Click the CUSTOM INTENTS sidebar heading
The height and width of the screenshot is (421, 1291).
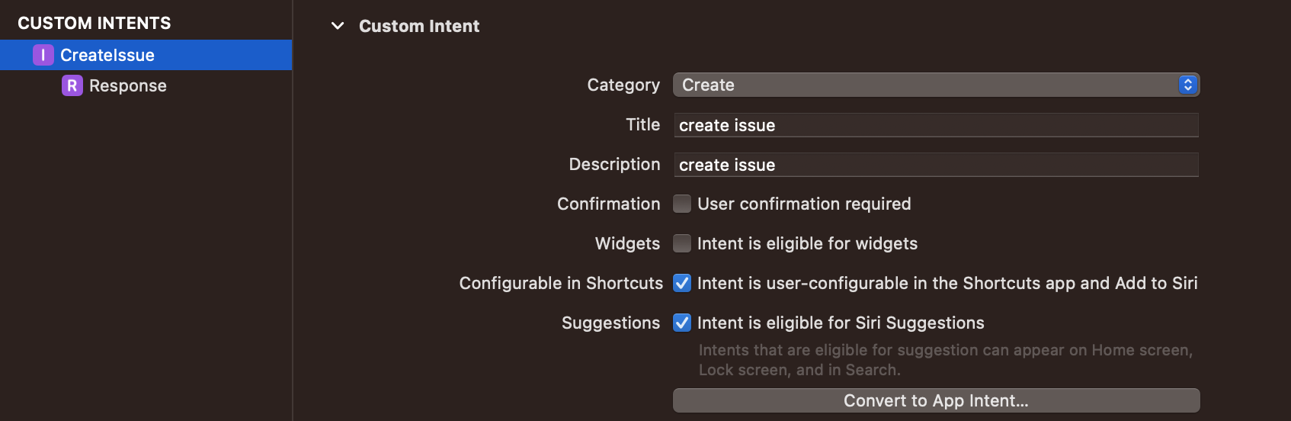(x=95, y=23)
